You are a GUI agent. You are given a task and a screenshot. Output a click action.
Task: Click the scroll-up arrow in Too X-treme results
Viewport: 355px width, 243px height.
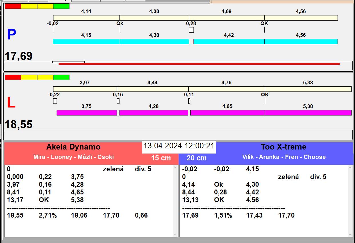pyautogui.click(x=350, y=168)
